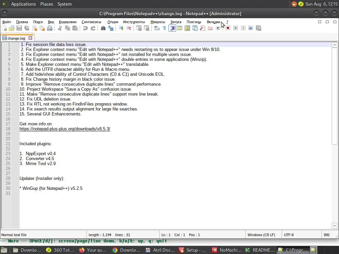Click the Undo arrow icon
This screenshot has height=254, width=339.
click(x=85, y=28)
